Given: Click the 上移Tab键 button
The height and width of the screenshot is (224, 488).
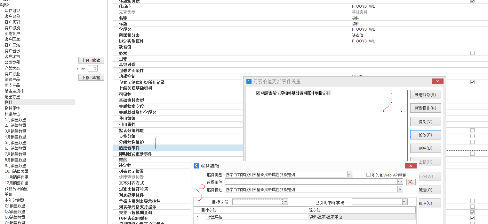Looking at the screenshot, I should [x=91, y=60].
